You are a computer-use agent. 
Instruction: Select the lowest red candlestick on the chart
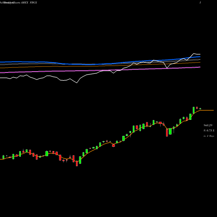pyautogui.click(x=77, y=164)
